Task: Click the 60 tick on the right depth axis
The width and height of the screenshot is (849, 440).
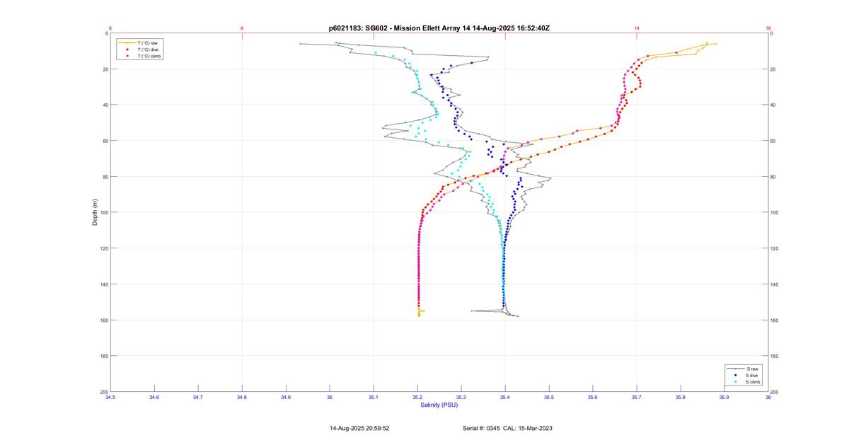Action: pyautogui.click(x=773, y=141)
